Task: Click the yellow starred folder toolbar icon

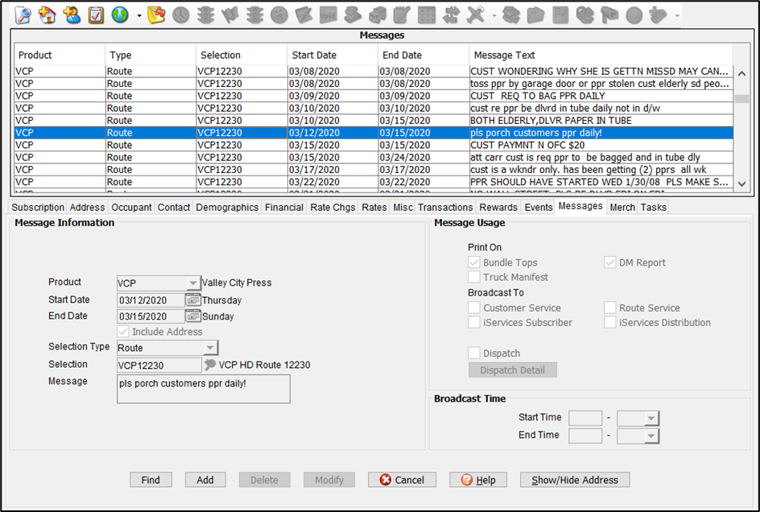Action: (x=156, y=14)
